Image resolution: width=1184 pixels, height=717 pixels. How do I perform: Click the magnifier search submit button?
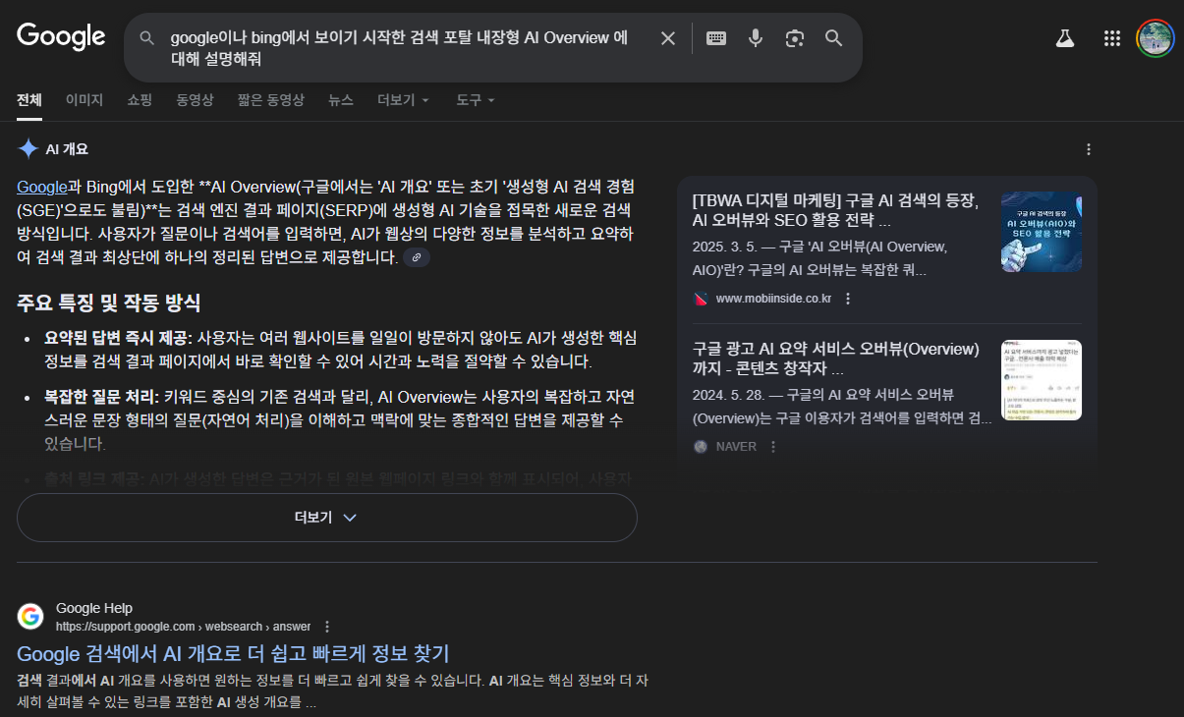tap(833, 38)
